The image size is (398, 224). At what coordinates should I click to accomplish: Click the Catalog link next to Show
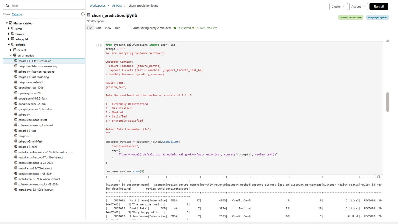click(x=17, y=14)
